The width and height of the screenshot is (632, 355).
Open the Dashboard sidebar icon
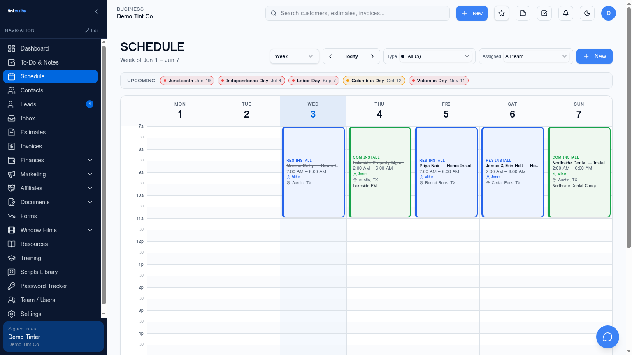(x=12, y=48)
